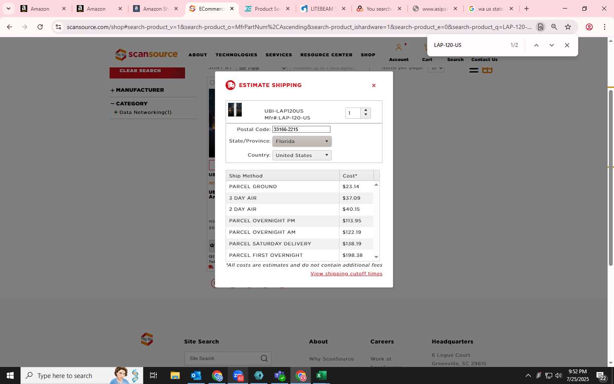Click the CLEAR SEARCH button

147,72
